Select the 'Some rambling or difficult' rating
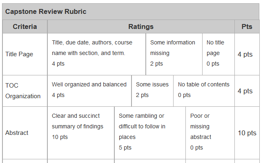 coord(149,132)
